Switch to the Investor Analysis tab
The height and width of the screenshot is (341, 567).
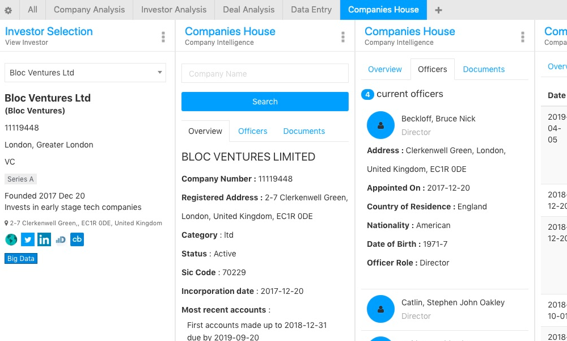pos(174,10)
